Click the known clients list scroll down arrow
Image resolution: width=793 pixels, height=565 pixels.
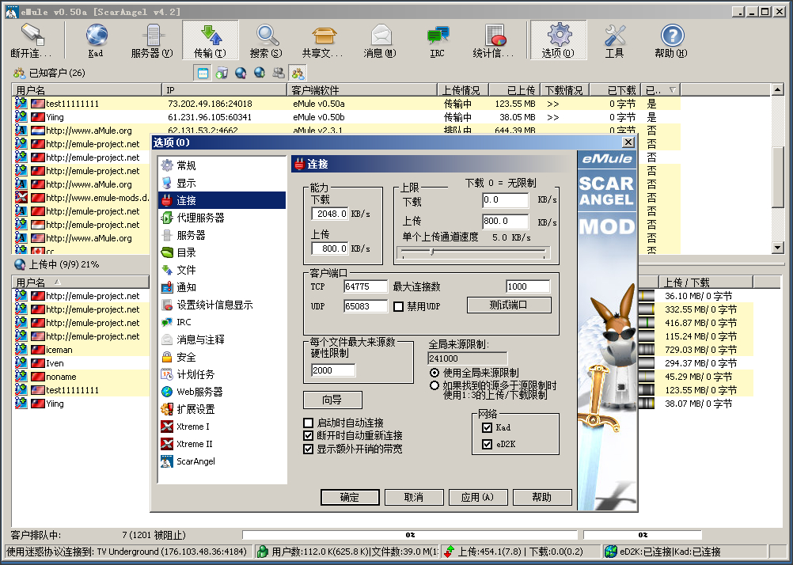778,248
